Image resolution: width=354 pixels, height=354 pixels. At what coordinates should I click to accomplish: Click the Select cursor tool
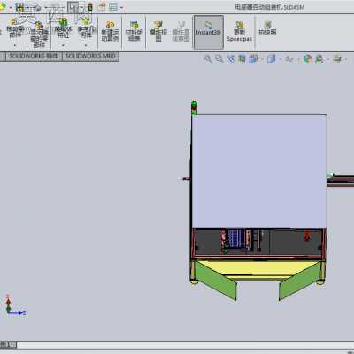click(x=73, y=7)
